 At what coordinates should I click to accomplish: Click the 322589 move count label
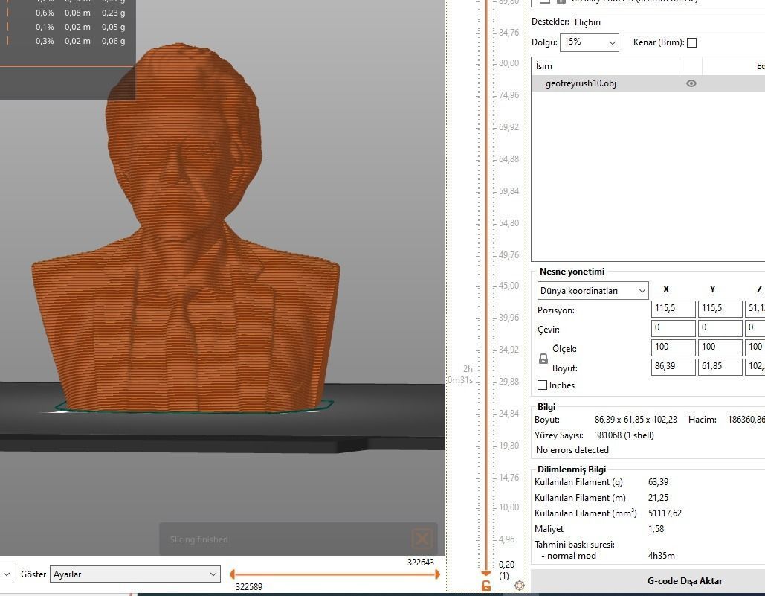249,587
